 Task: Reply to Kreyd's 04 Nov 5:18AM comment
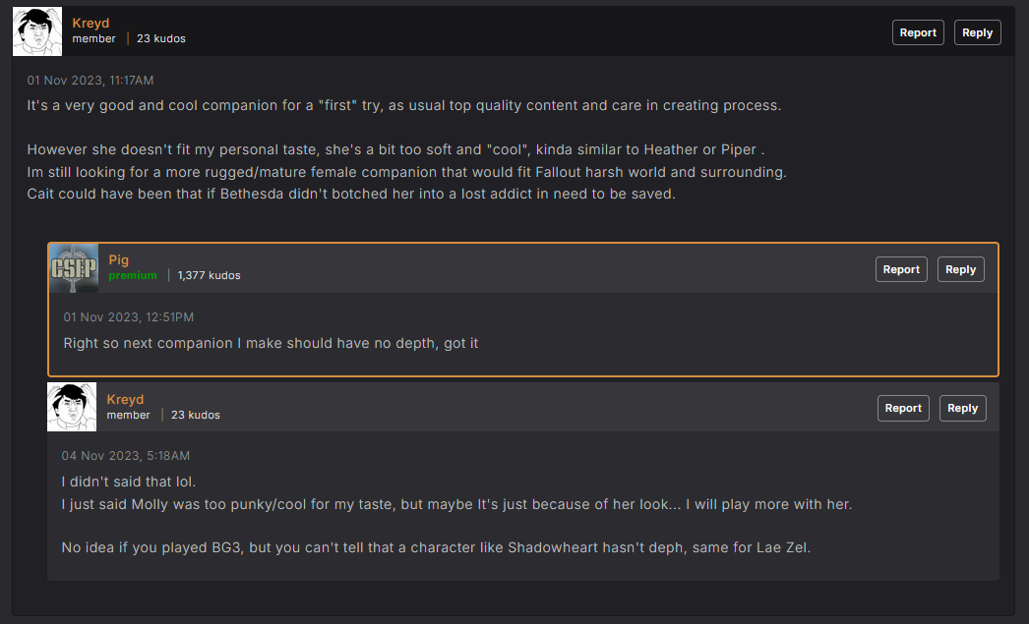963,409
